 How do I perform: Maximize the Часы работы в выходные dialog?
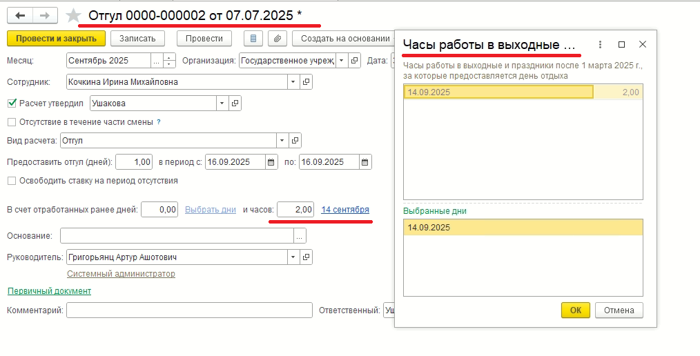click(621, 45)
